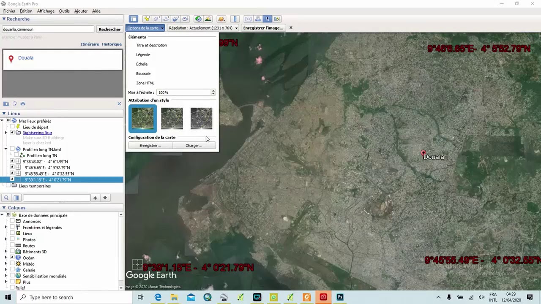541x304 pixels.
Task: Collapse the Recherche panel
Action: click(4, 19)
